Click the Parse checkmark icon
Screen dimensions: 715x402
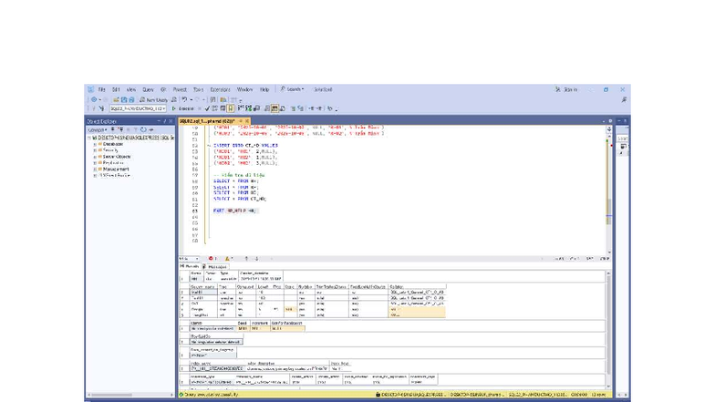point(208,108)
